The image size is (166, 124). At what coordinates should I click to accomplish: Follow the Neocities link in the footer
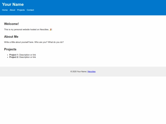(x=92, y=72)
